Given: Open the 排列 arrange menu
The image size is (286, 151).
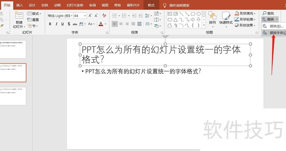Looking at the screenshot, I should coord(212,20).
